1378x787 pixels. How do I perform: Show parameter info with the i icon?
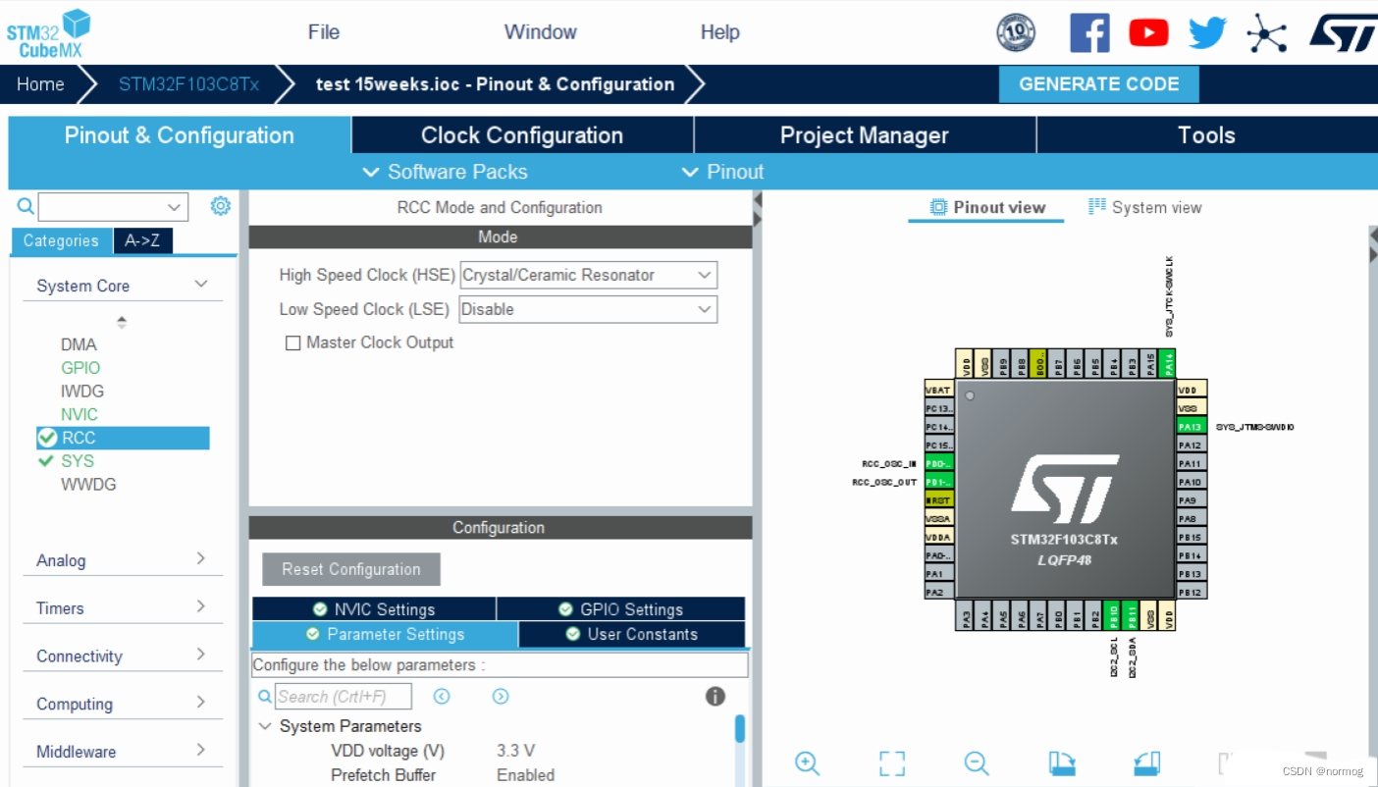(715, 697)
